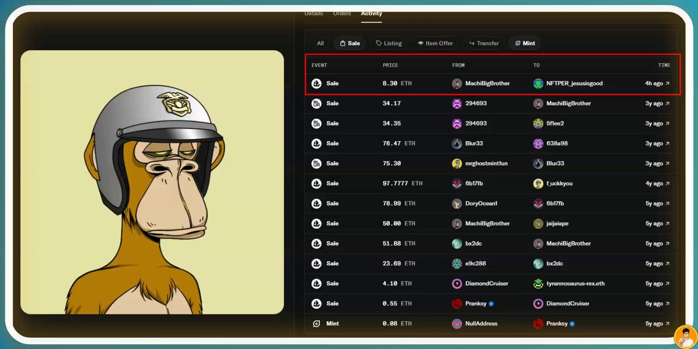Click the NullAddress avatar icon
The height and width of the screenshot is (349, 698).
tap(457, 323)
